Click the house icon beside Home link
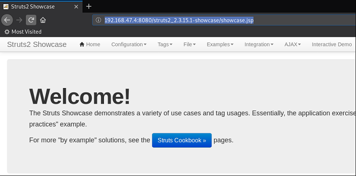This screenshot has width=356, height=176. [x=82, y=44]
